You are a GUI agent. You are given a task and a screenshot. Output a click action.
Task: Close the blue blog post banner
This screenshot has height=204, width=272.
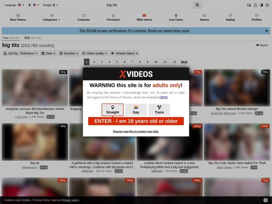tap(266, 31)
